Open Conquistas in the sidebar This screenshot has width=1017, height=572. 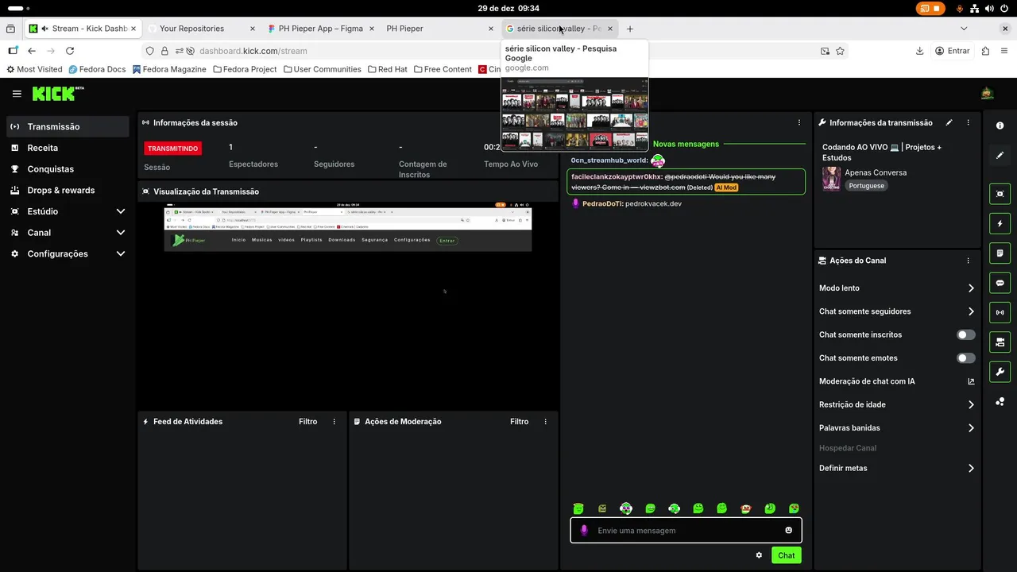pyautogui.click(x=68, y=169)
